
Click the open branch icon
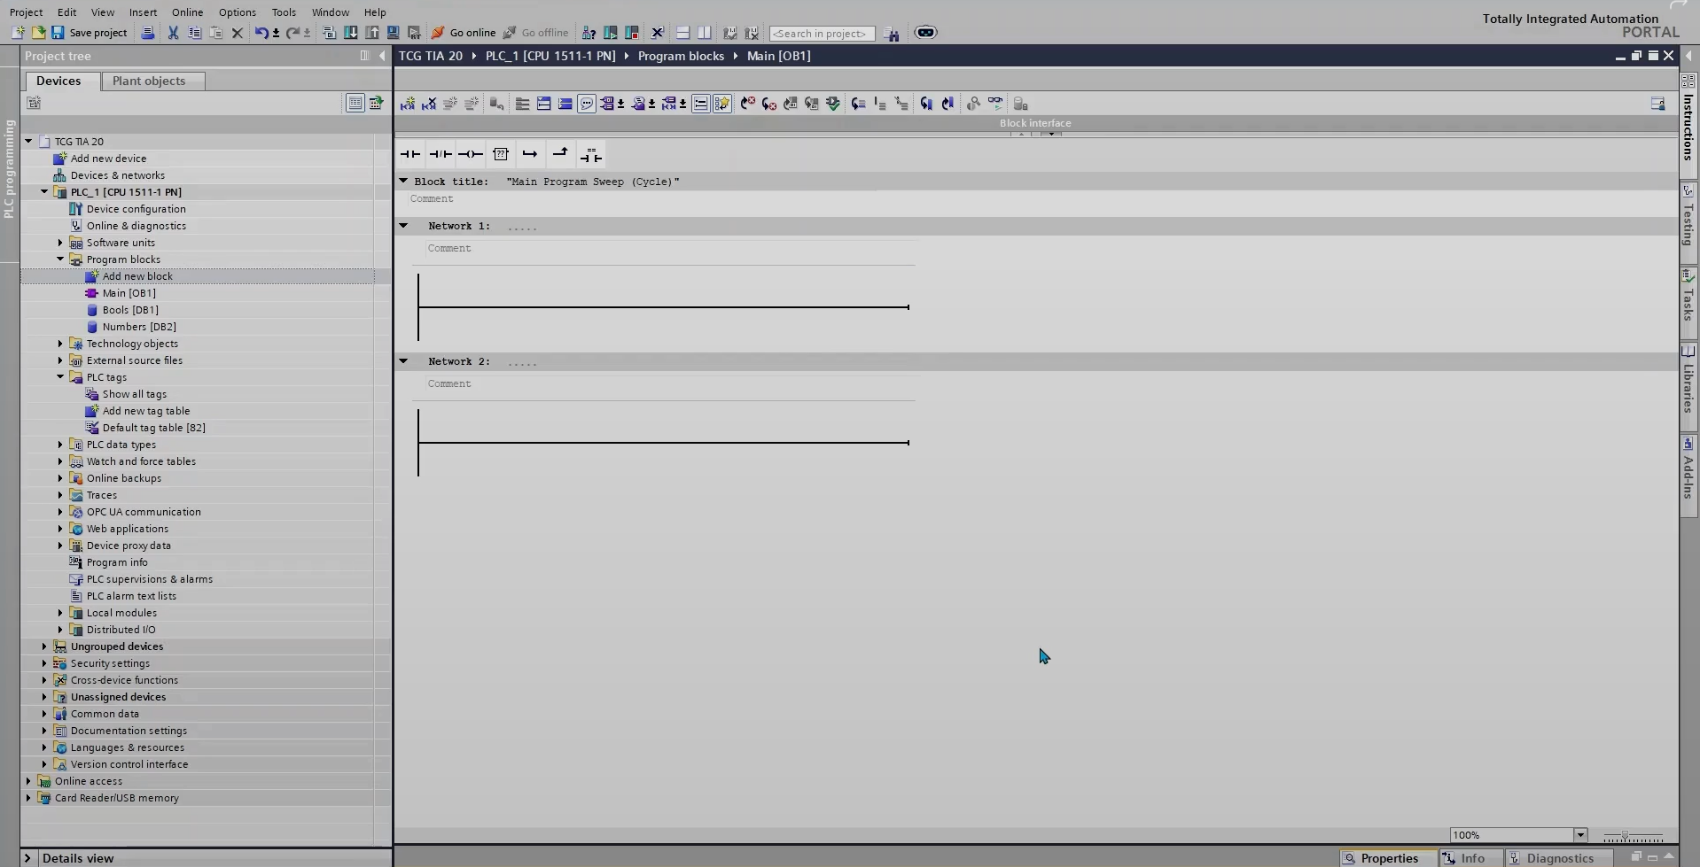(x=529, y=154)
